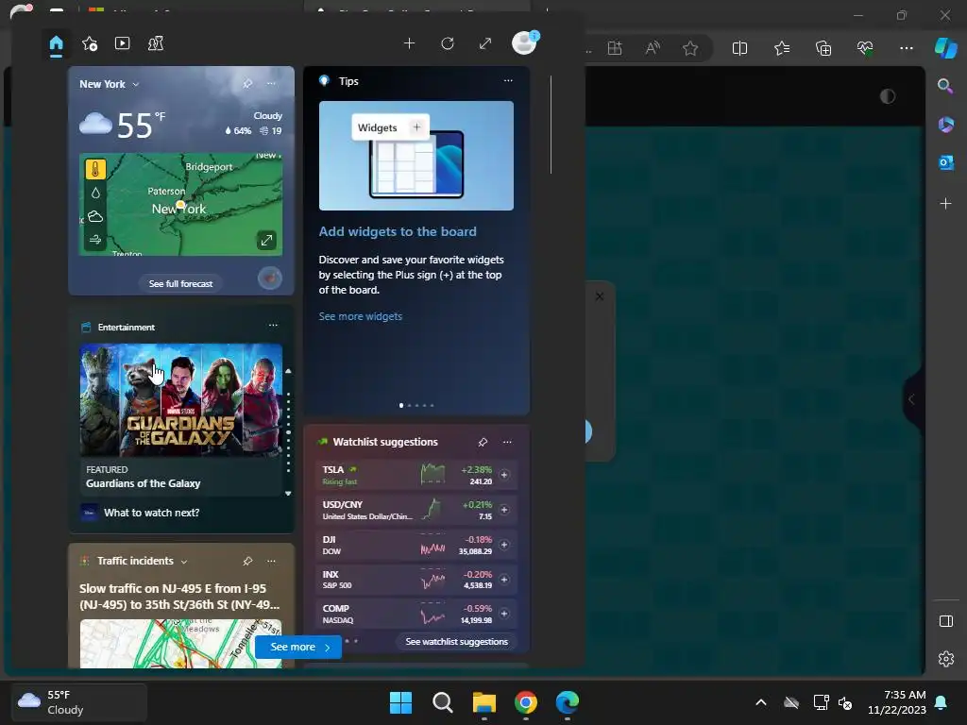This screenshot has height=725, width=967.
Task: Open taskbar Search
Action: (x=442, y=702)
